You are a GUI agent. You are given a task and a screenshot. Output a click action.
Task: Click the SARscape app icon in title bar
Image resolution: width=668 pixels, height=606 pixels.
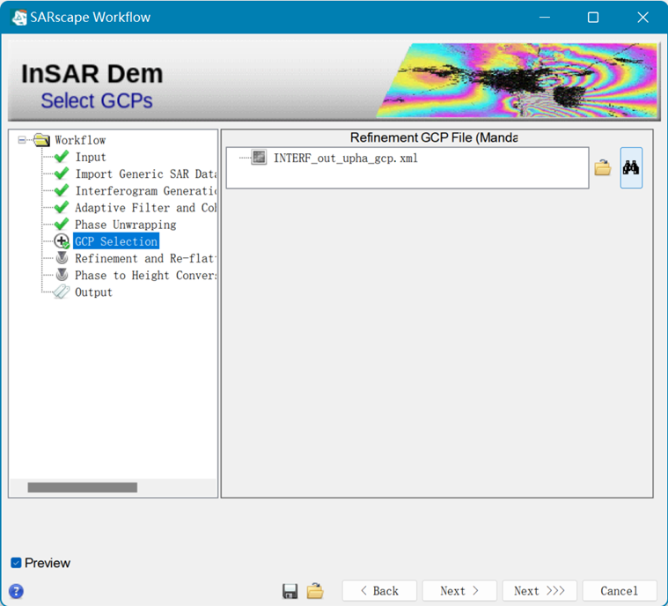[x=18, y=17]
